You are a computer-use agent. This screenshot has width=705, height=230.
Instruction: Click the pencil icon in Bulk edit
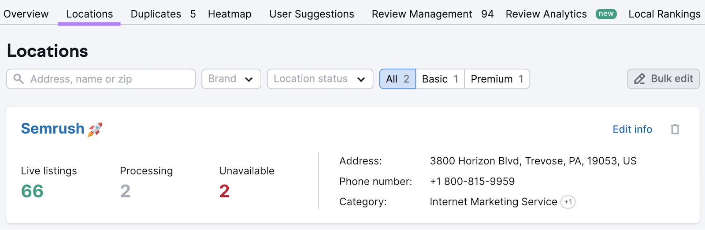pyautogui.click(x=639, y=79)
